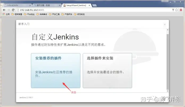Choose 安装推荐的插件 option
Viewport: 185px width, 107px height.
pos(56,70)
